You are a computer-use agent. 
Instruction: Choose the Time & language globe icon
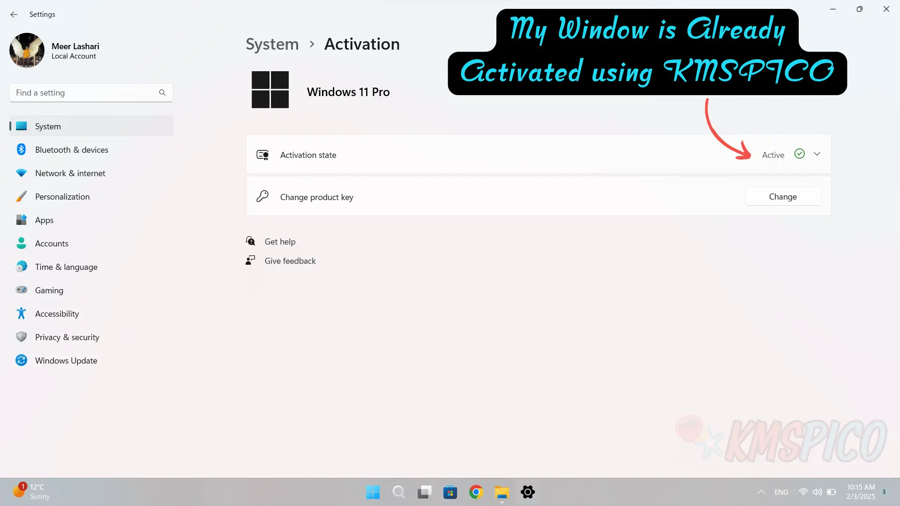point(21,267)
